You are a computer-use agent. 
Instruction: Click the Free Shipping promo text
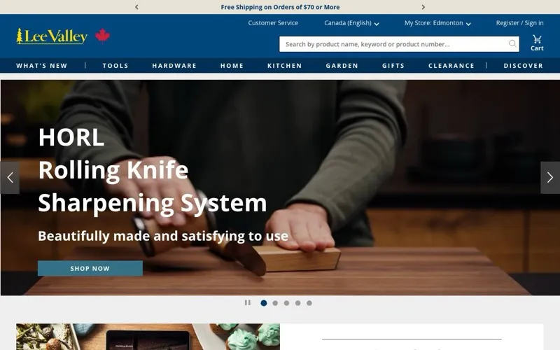(x=280, y=7)
